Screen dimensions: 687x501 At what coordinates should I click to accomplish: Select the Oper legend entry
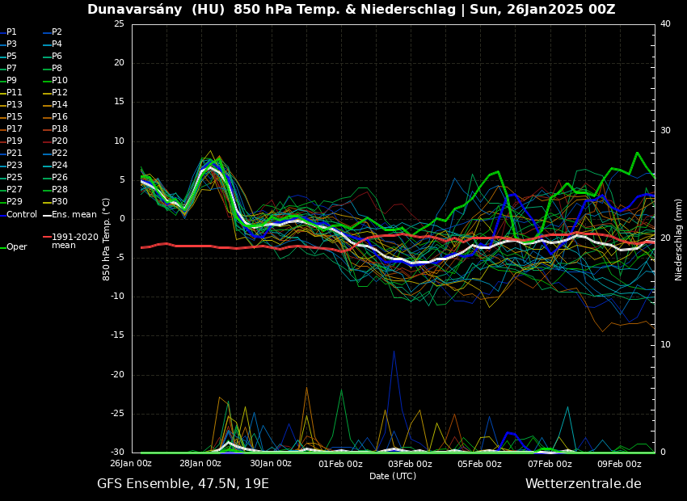click(16, 247)
